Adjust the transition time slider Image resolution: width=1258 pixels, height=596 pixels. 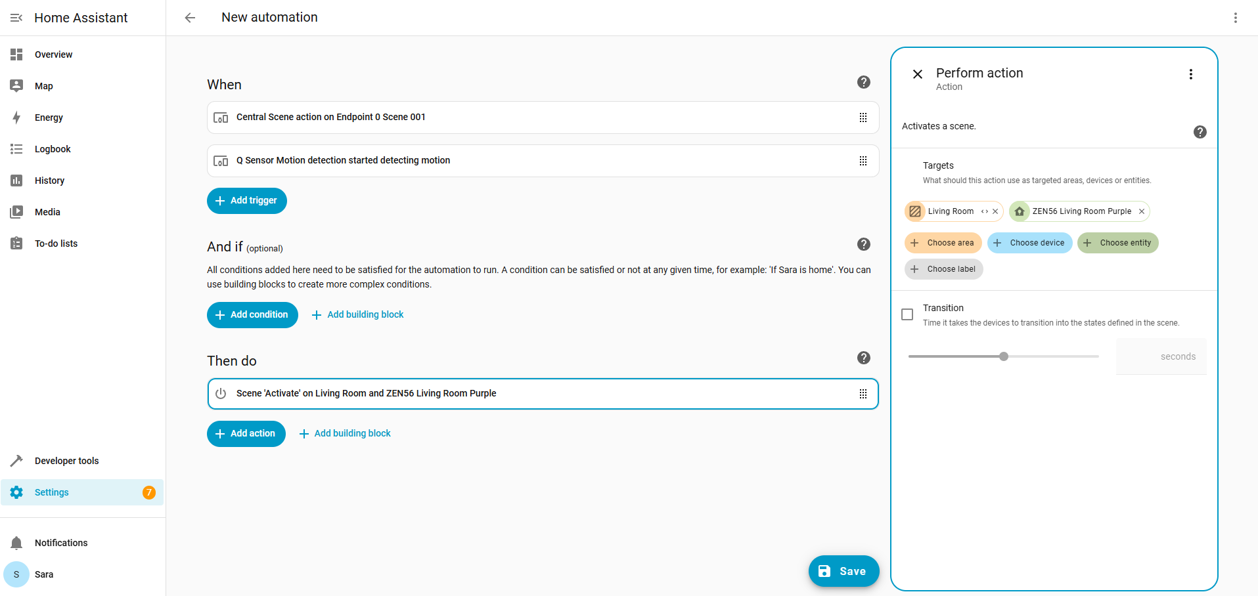[x=1004, y=356]
